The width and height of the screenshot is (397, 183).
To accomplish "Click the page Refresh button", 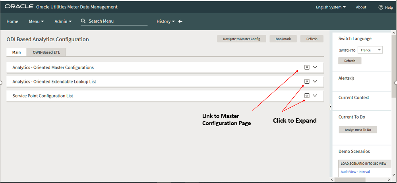I will tap(312, 39).
